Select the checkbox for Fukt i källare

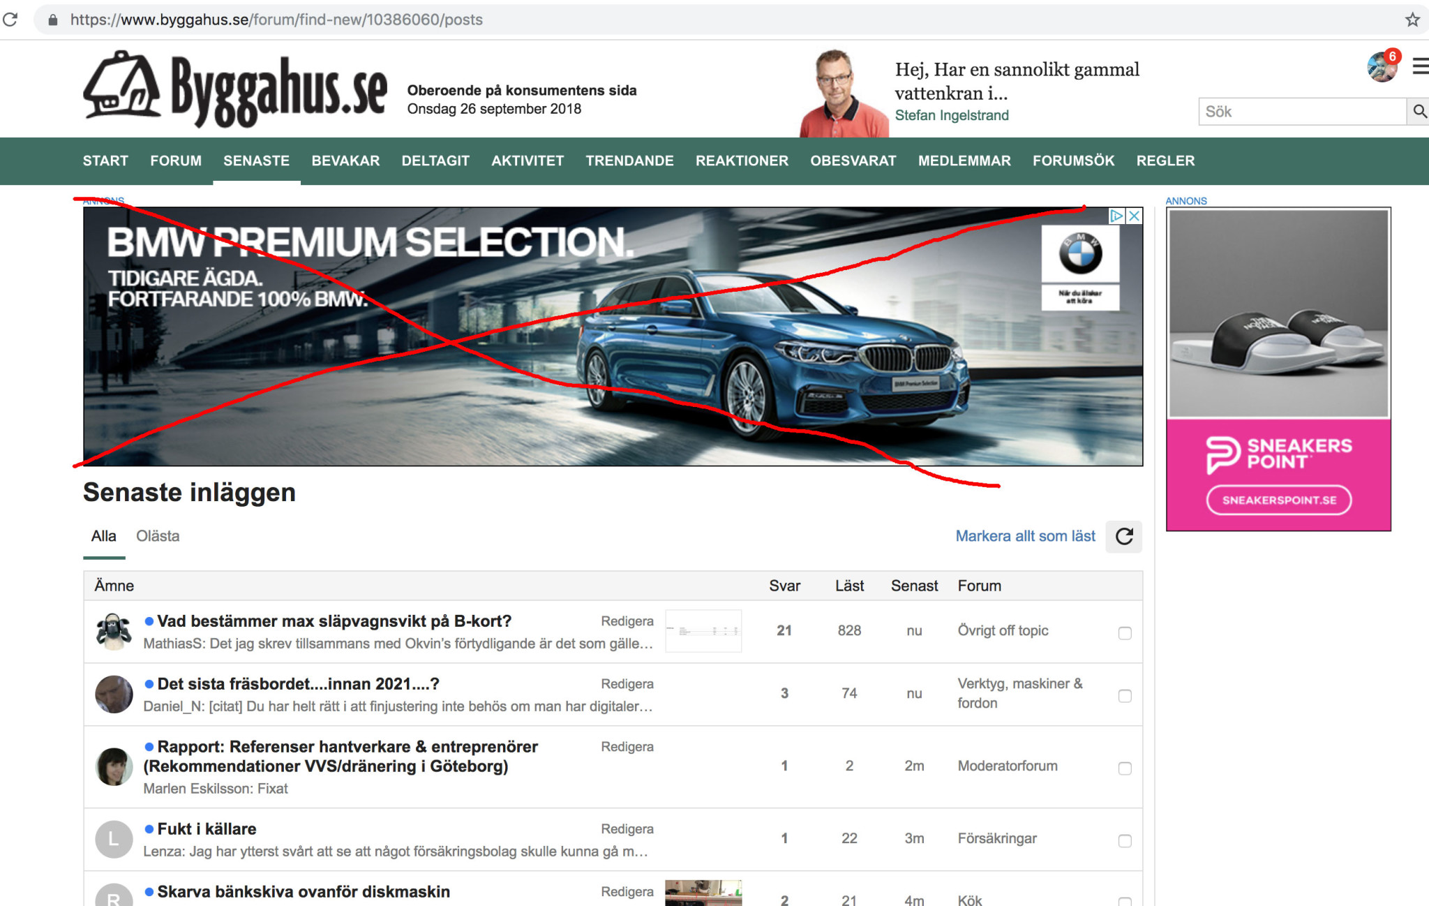[1125, 841]
